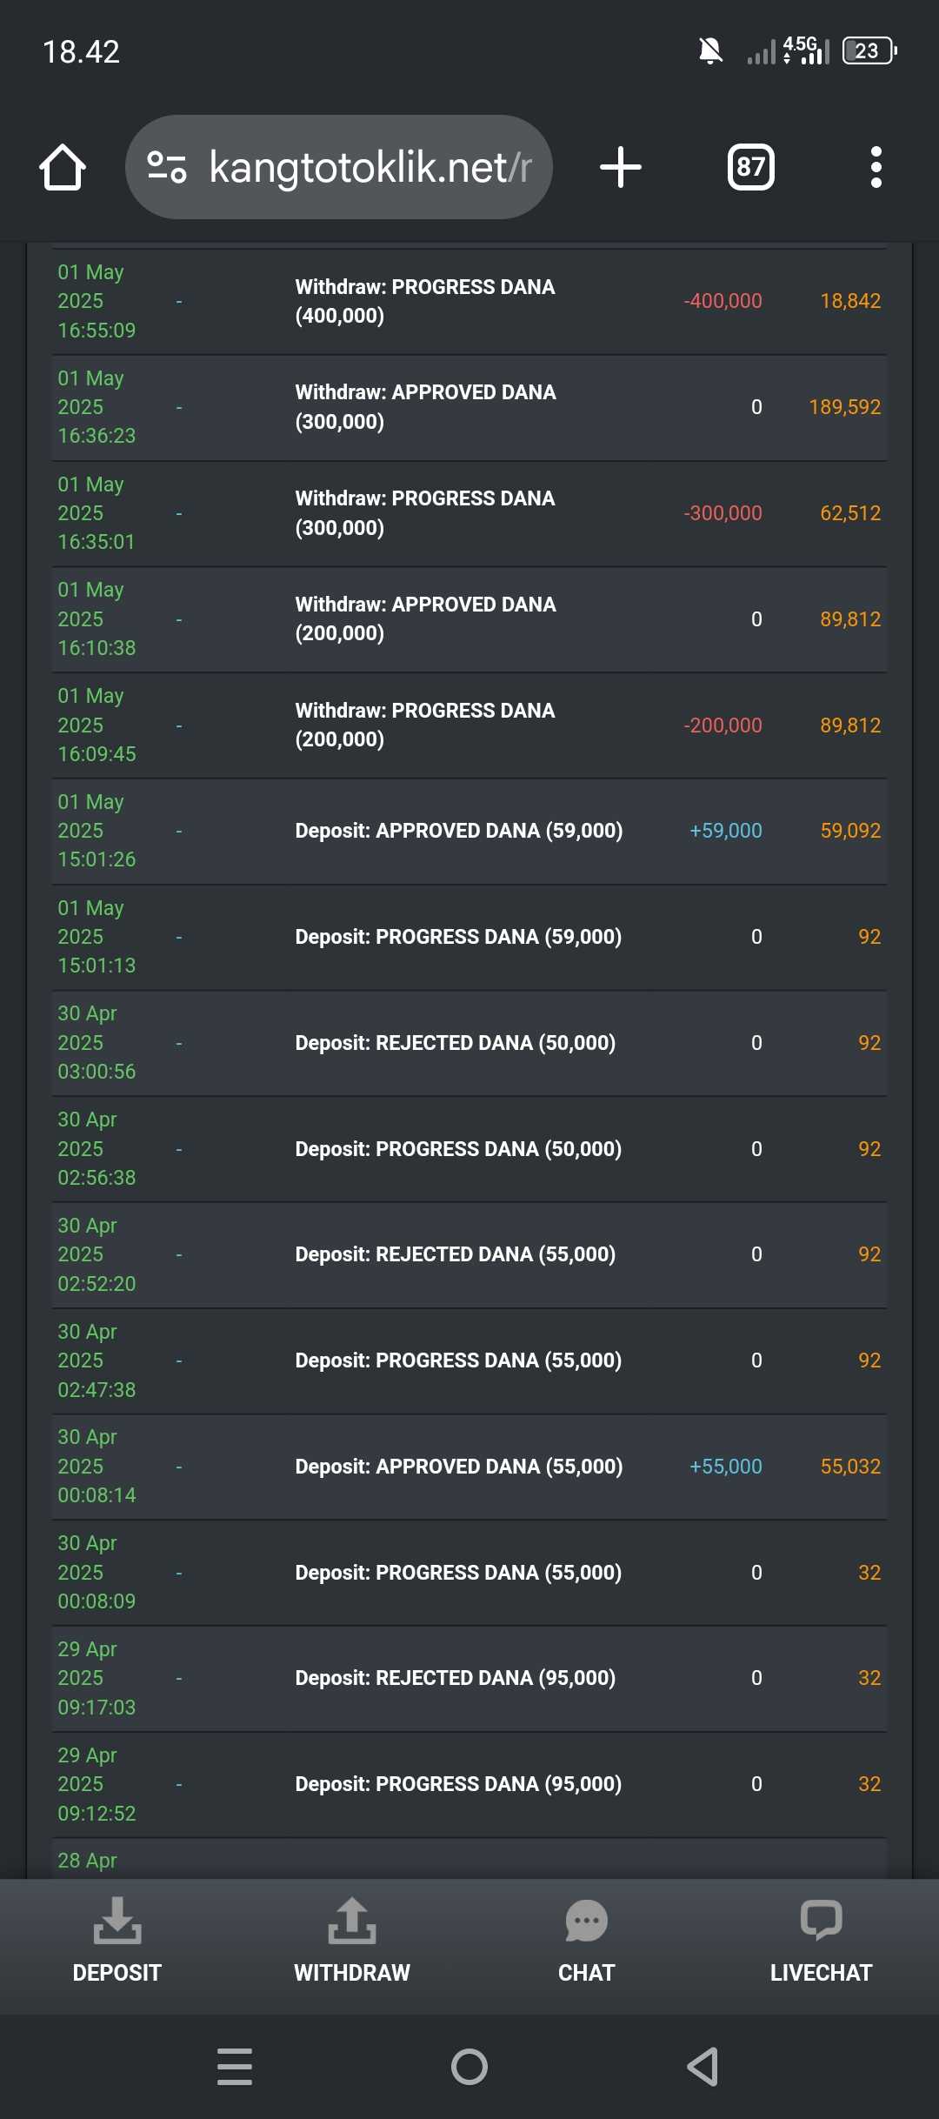Tap the +55,000 amount entry
Image resolution: width=939 pixels, height=2119 pixels.
pyautogui.click(x=725, y=1467)
